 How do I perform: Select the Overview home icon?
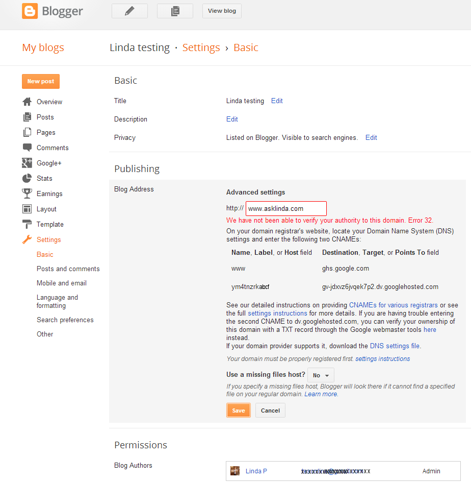point(27,101)
